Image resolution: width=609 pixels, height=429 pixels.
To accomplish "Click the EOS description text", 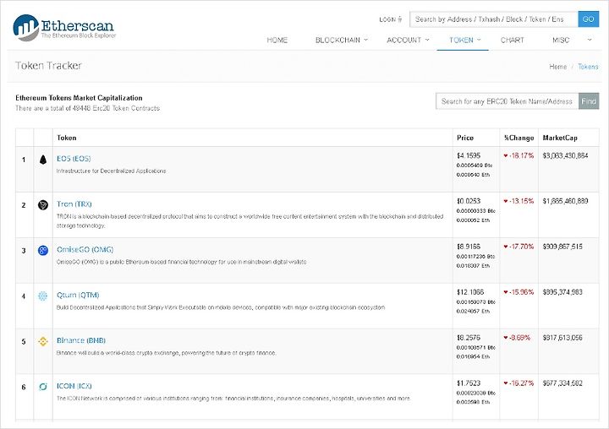I will click(x=111, y=171).
